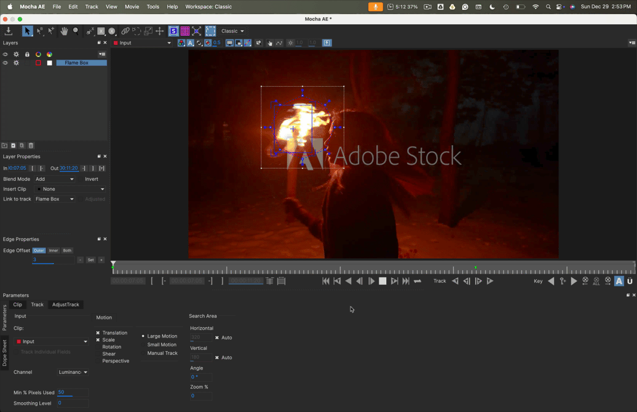Uncheck the Translation motion checkbox

98,333
